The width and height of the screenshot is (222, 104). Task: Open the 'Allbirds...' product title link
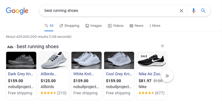49,74
